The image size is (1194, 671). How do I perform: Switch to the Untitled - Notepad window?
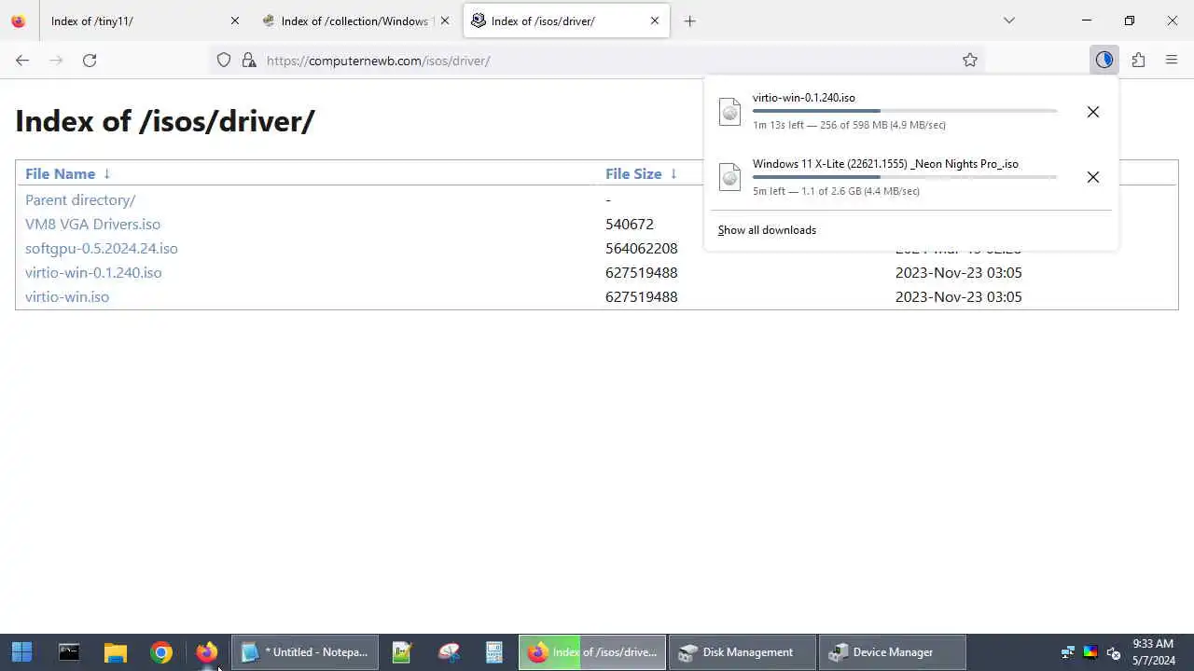tap(305, 652)
